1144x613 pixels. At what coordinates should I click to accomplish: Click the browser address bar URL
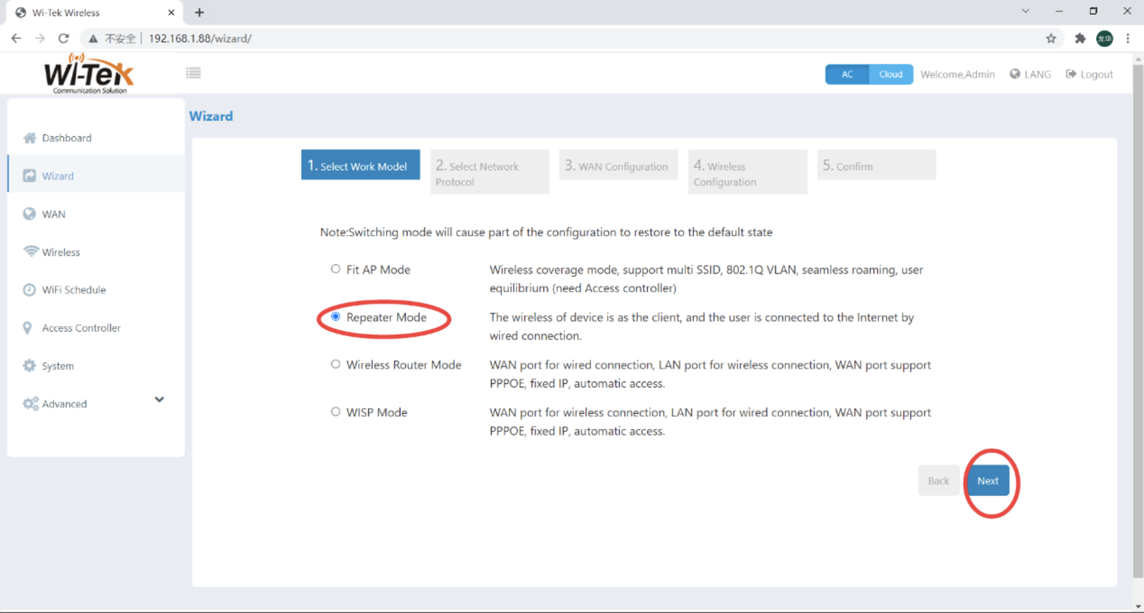(x=200, y=38)
